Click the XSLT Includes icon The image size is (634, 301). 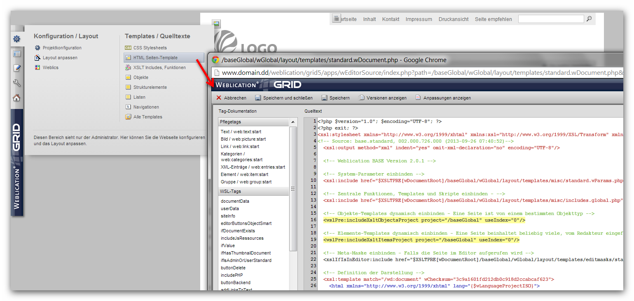point(128,67)
